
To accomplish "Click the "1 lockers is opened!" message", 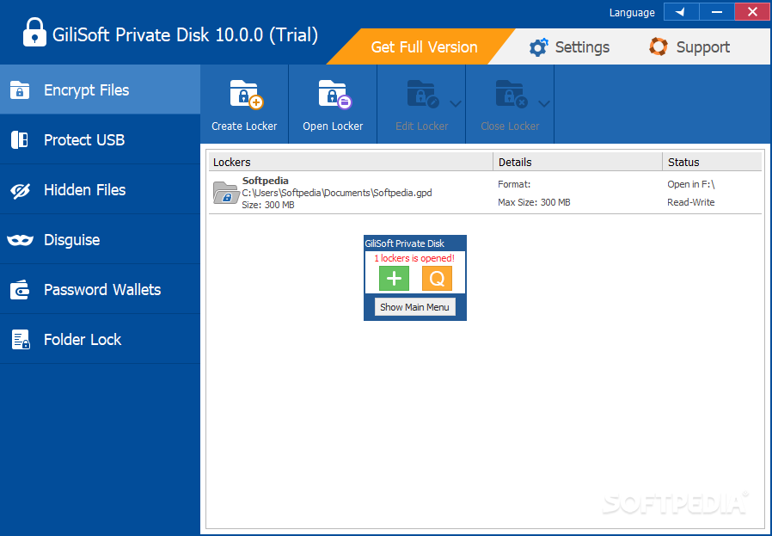I will 414,258.
